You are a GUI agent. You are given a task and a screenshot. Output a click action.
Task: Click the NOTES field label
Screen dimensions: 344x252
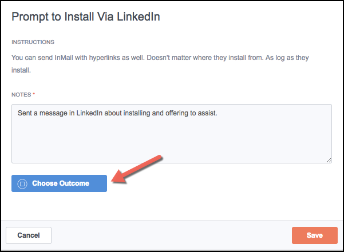click(x=21, y=95)
